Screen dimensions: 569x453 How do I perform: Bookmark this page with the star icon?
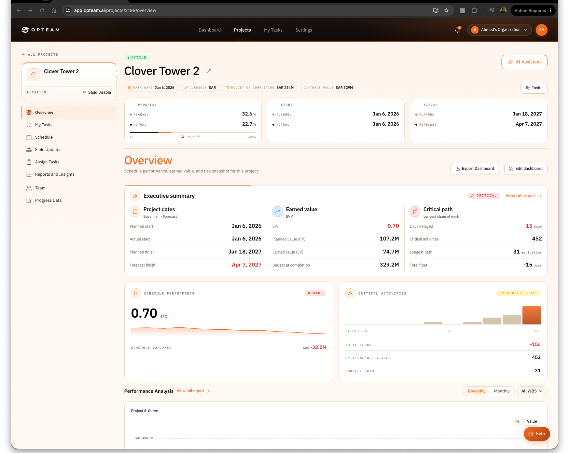pyautogui.click(x=446, y=10)
